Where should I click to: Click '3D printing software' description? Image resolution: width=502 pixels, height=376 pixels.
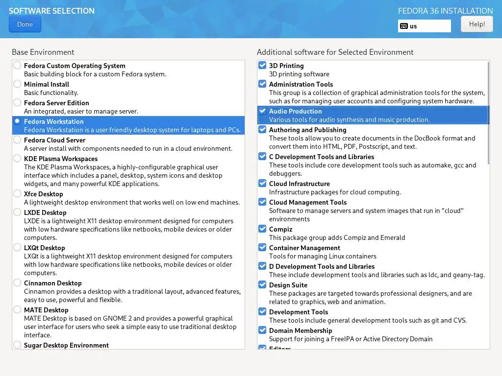click(299, 74)
